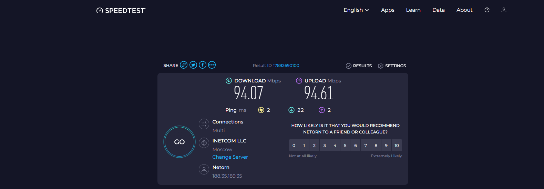Click the upload latency icon
The height and width of the screenshot is (189, 544).
point(322,110)
